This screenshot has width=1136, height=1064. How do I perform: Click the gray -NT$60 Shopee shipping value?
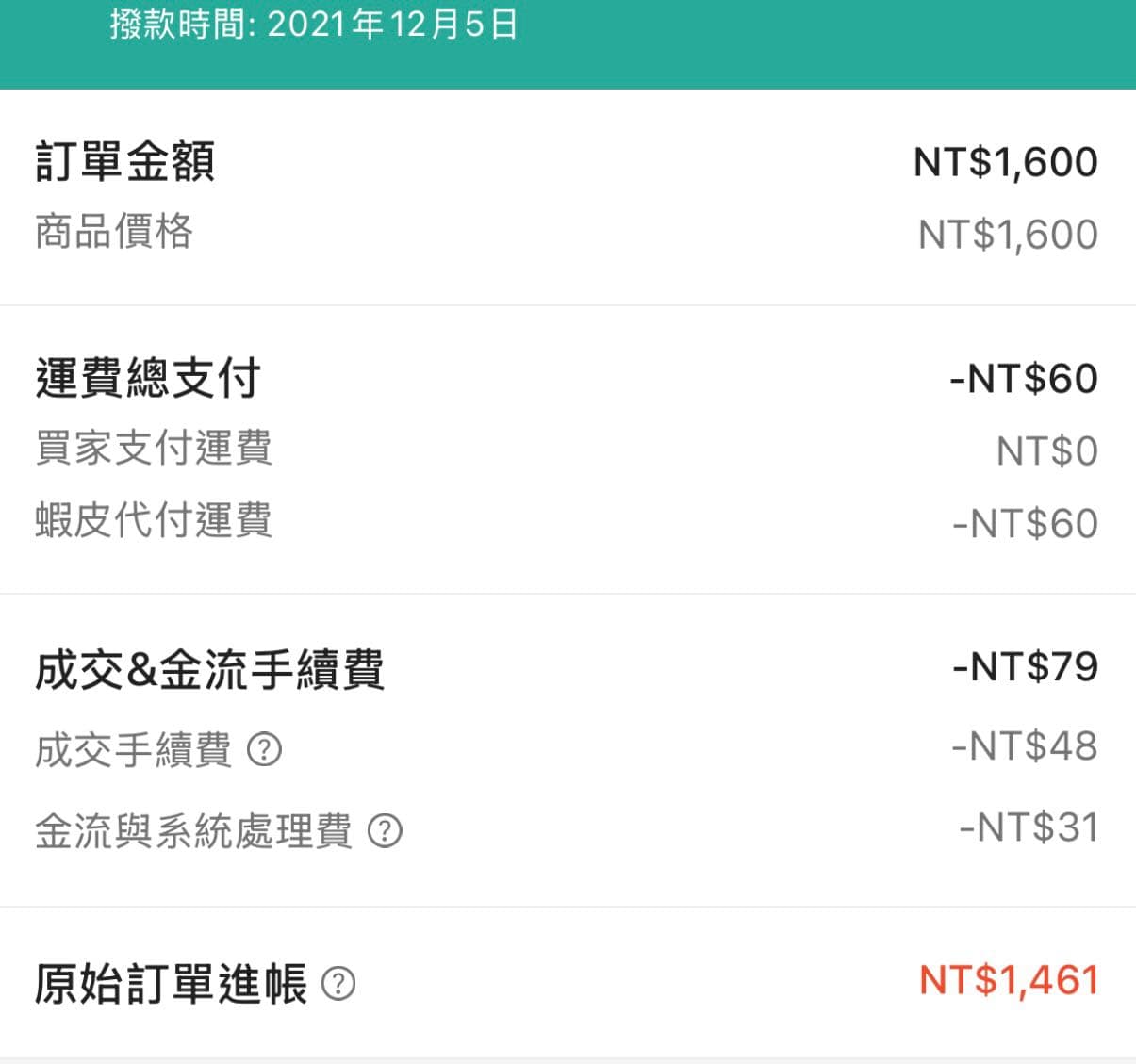pos(1026,524)
